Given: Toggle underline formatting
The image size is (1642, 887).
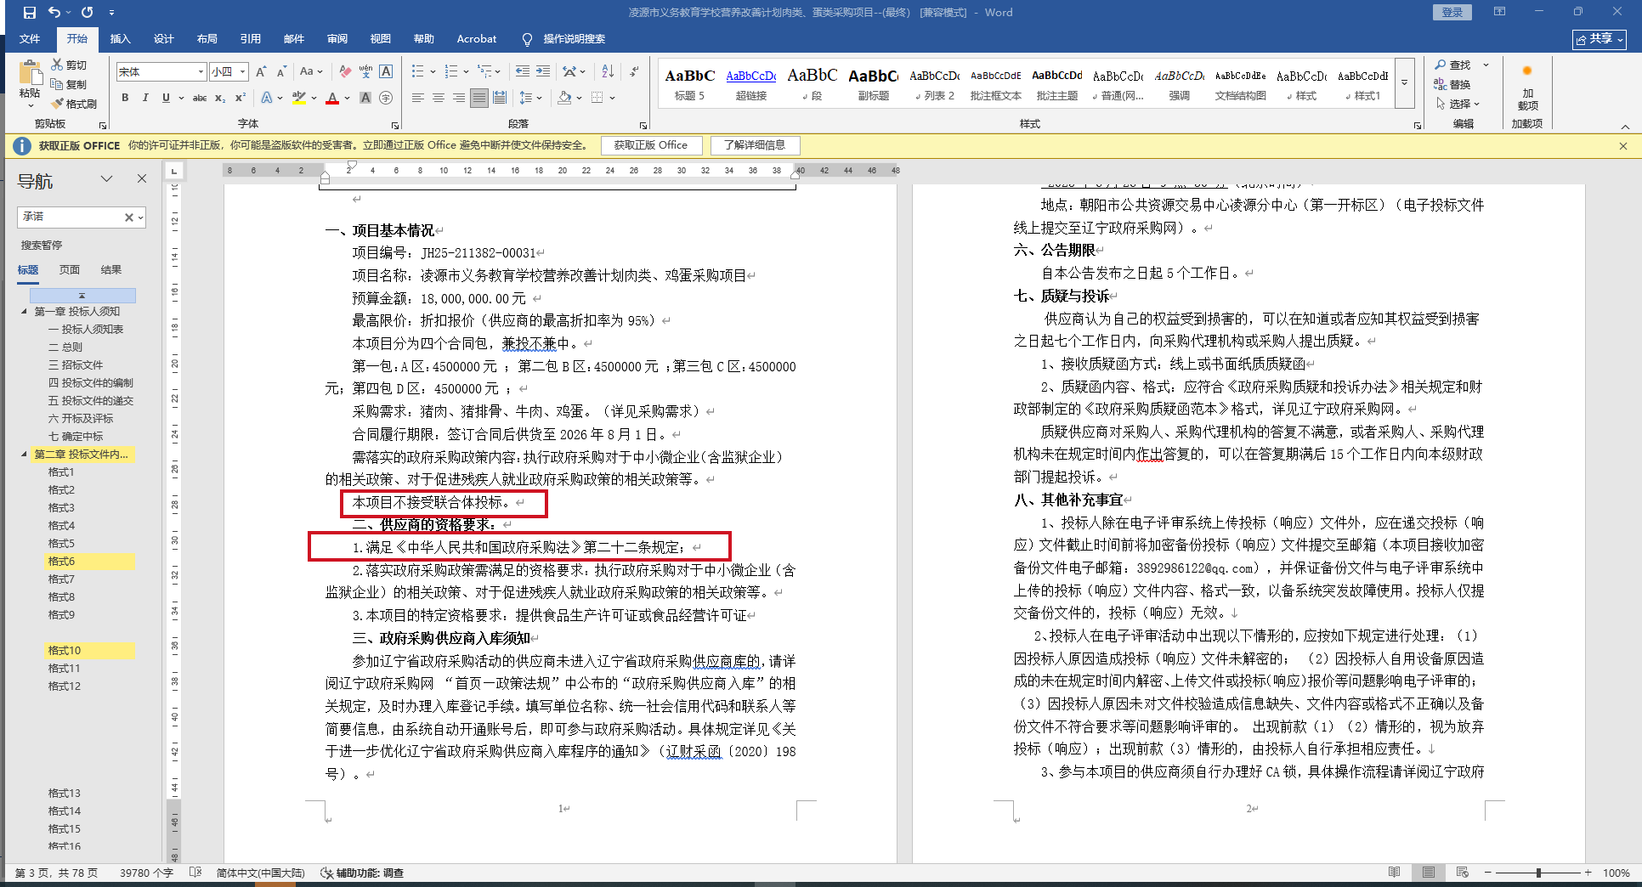Looking at the screenshot, I should pyautogui.click(x=166, y=98).
